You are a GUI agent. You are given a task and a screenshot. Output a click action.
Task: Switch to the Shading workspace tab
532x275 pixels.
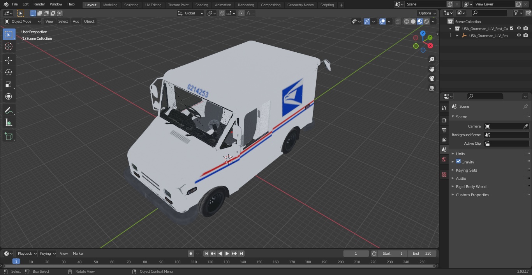point(202,5)
